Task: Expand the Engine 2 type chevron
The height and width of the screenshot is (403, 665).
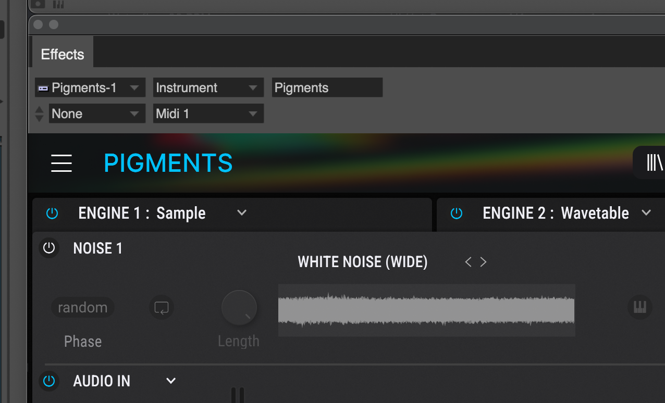Action: pyautogui.click(x=646, y=213)
